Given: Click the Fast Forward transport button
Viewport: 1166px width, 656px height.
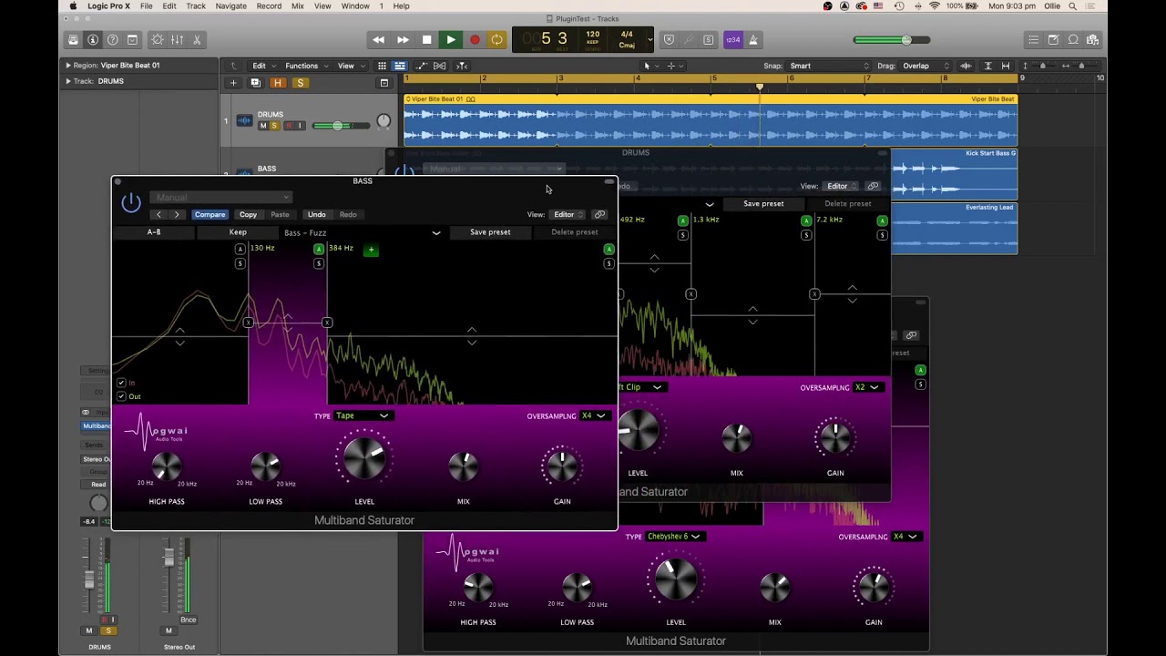Looking at the screenshot, I should [403, 40].
